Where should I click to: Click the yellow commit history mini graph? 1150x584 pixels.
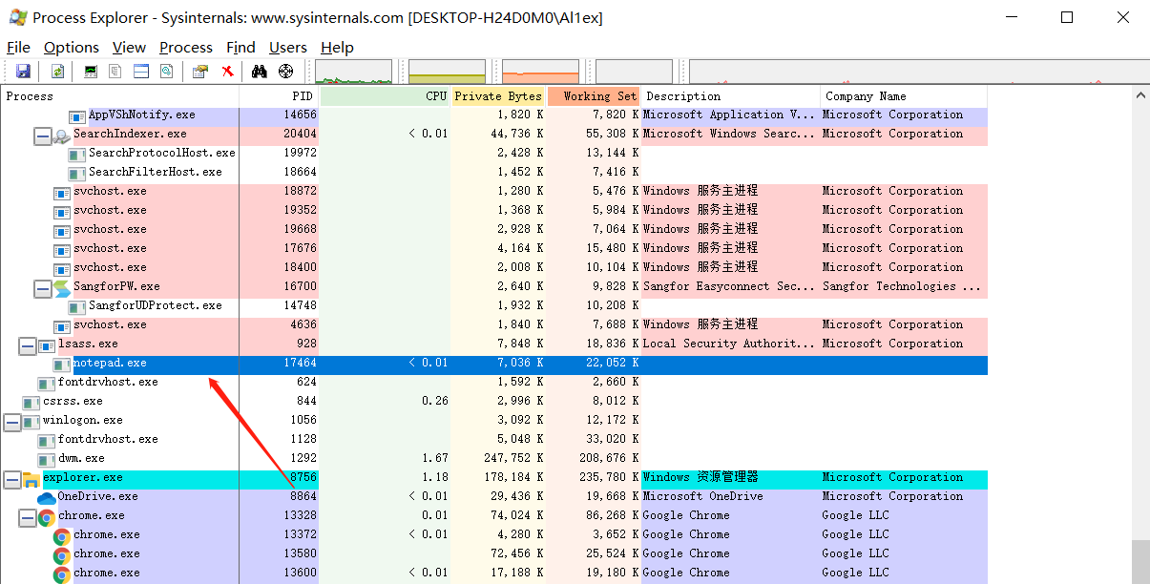tap(447, 72)
